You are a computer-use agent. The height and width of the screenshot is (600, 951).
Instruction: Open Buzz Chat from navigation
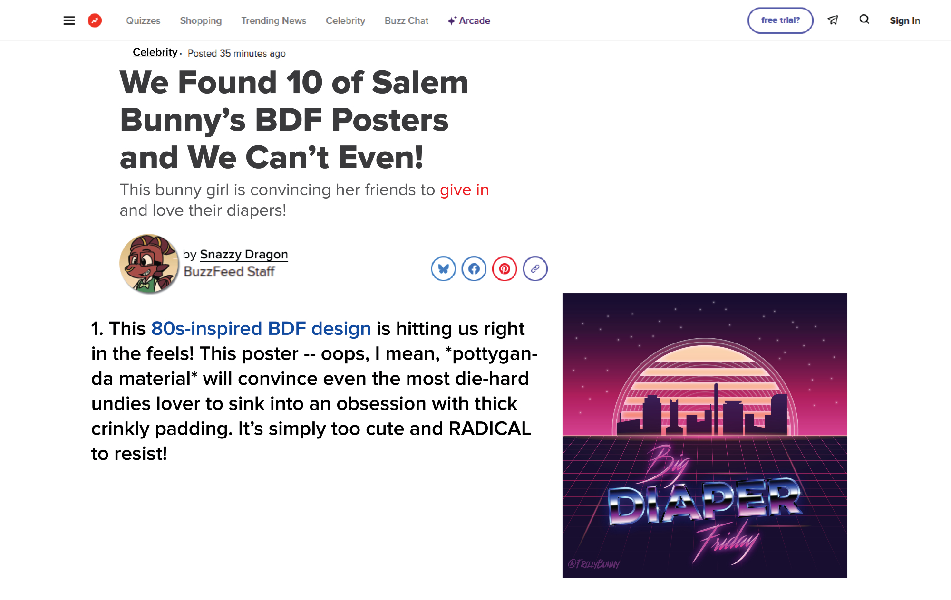click(406, 21)
